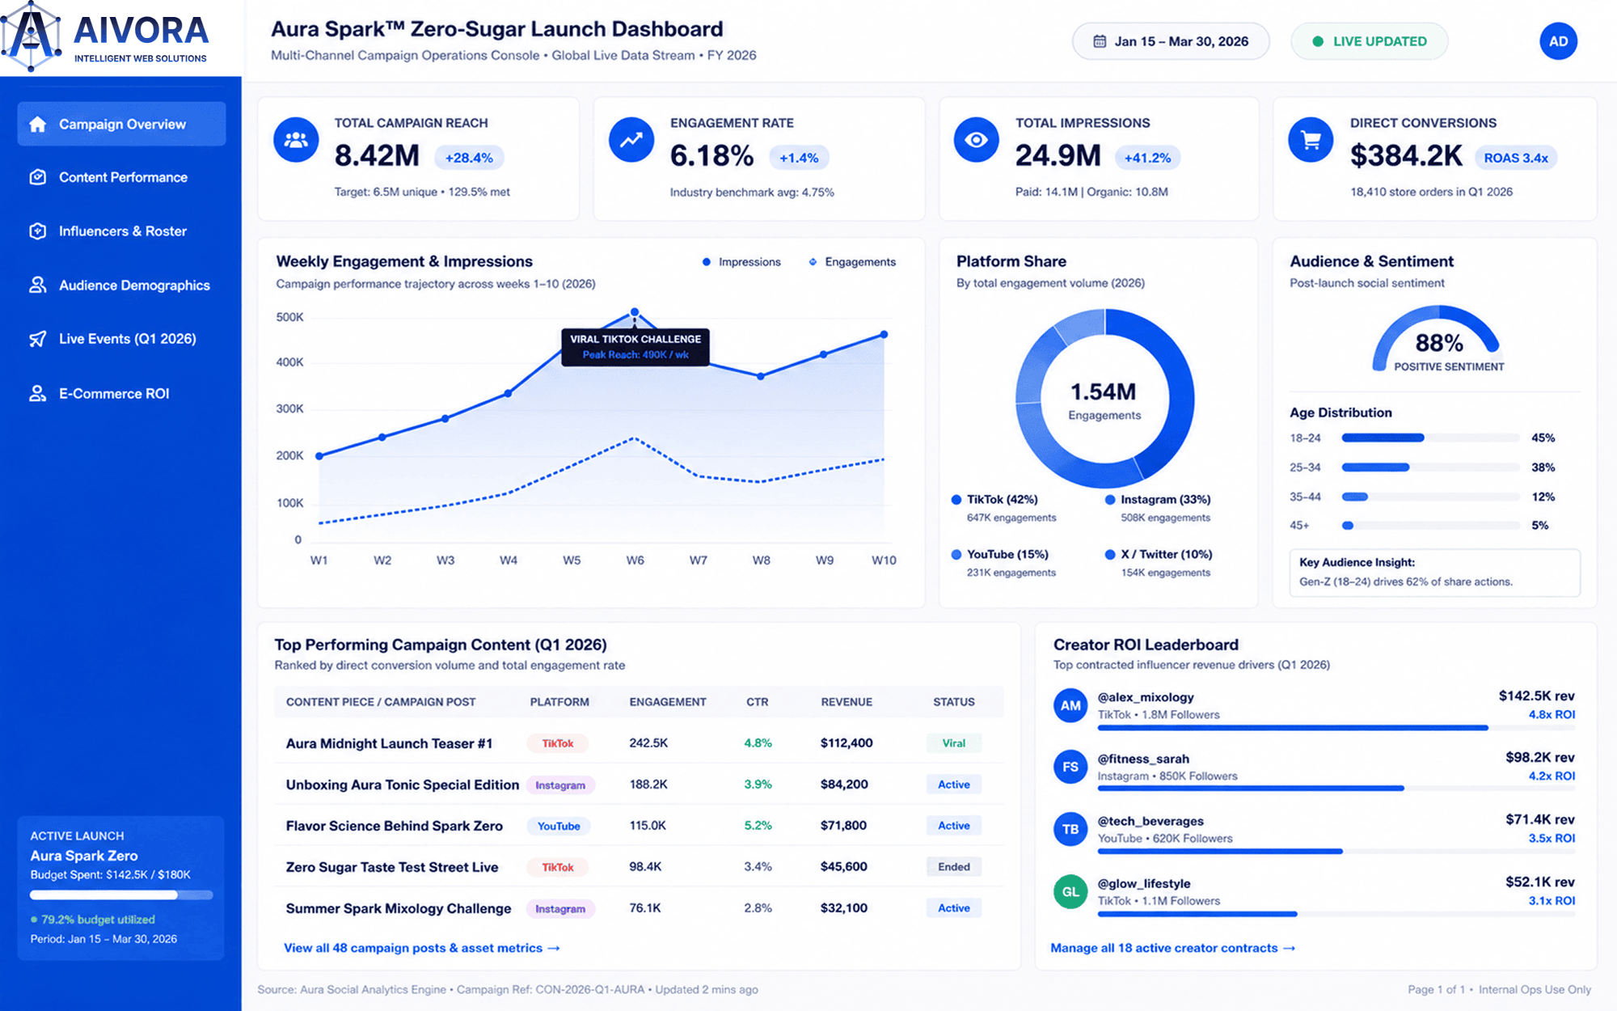Click the AIVORA logo emblem
Image resolution: width=1617 pixels, height=1011 pixels.
(x=32, y=36)
